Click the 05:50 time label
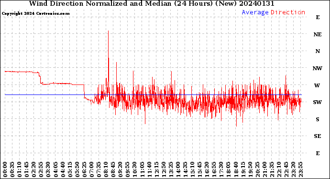Screen dimensions: 330x179 77,169
